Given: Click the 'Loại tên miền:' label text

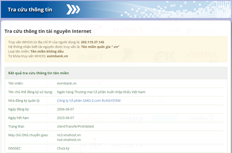Looking at the screenshot, I should [19, 51].
